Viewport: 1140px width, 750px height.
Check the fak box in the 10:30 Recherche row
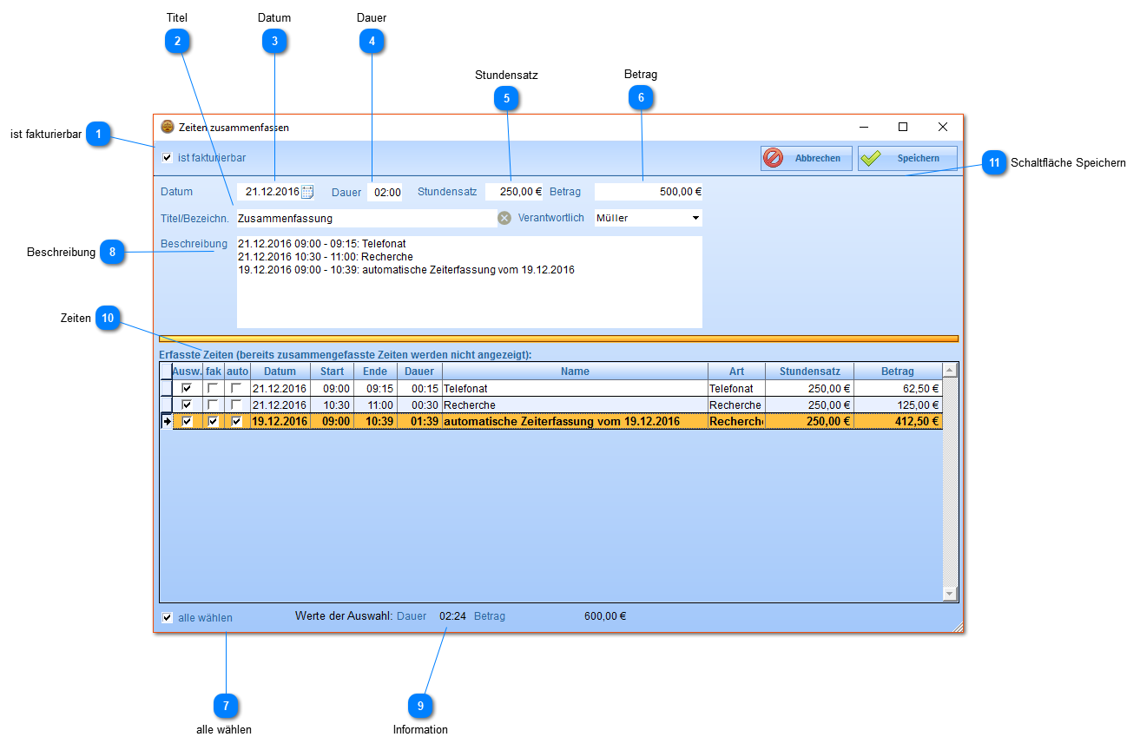coord(213,405)
